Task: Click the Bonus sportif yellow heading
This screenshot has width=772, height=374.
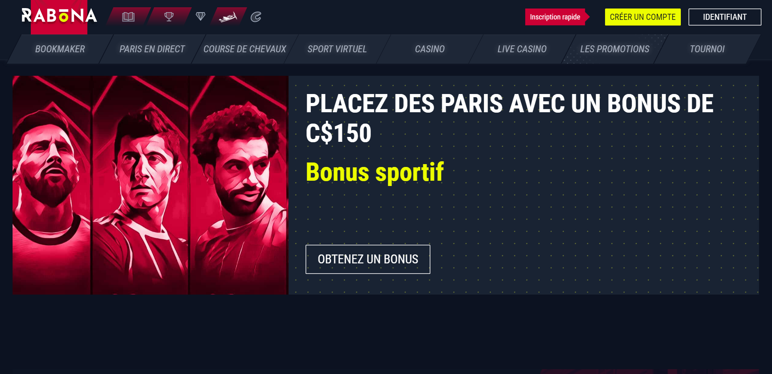Action: click(x=375, y=172)
